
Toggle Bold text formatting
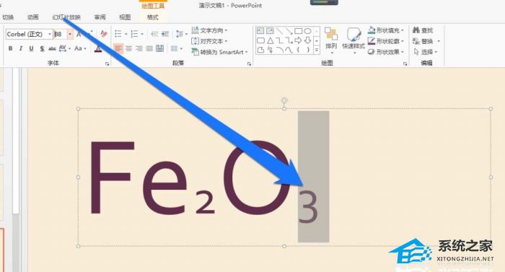[x=10, y=48]
